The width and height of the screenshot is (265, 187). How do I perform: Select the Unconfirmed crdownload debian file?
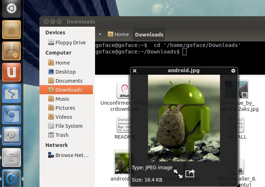[x=124, y=97]
